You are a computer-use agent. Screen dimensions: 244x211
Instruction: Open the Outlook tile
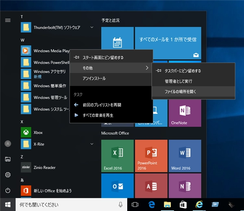point(118,186)
